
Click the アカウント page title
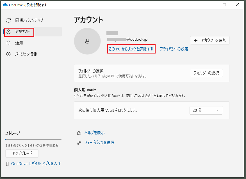point(89,20)
